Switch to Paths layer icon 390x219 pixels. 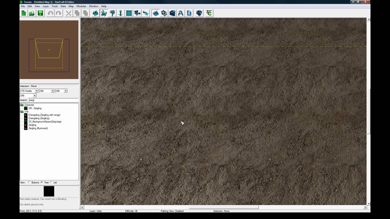[146, 13]
